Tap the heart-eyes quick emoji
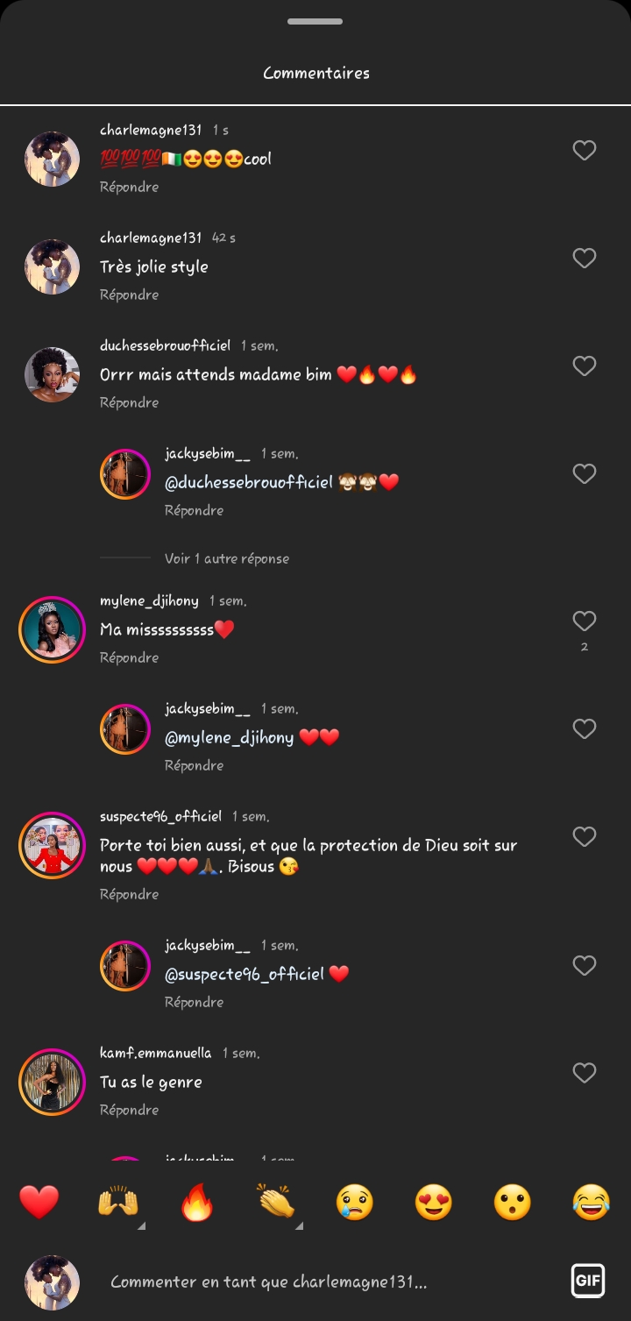This screenshot has width=631, height=1321. (434, 1202)
